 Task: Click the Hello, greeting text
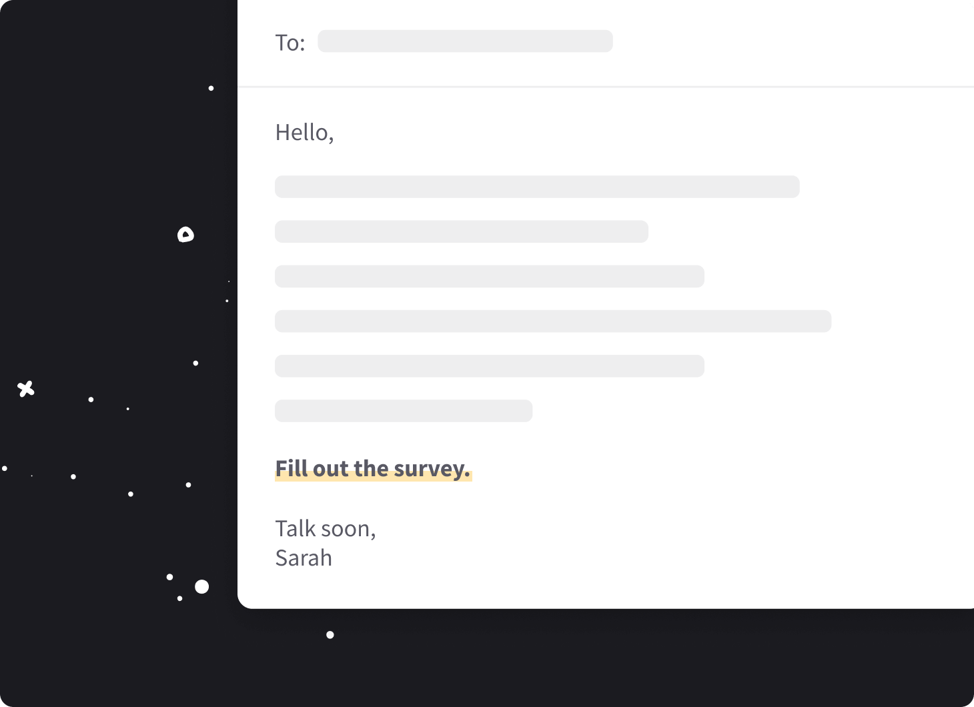[x=304, y=132]
